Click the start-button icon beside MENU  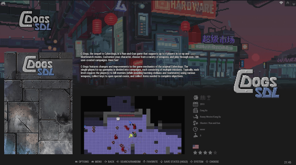coord(92,162)
